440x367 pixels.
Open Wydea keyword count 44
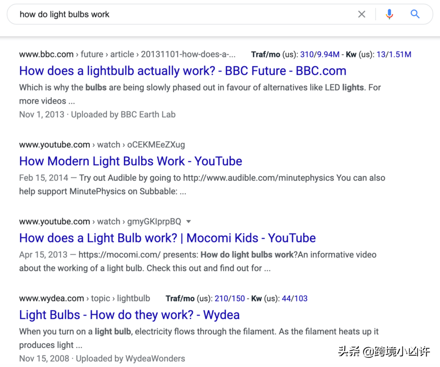[x=286, y=298]
